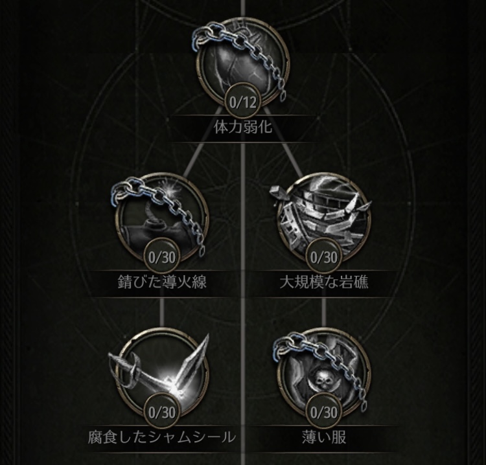Click the 体力弱化 label
486x465 pixels.
coord(243,128)
